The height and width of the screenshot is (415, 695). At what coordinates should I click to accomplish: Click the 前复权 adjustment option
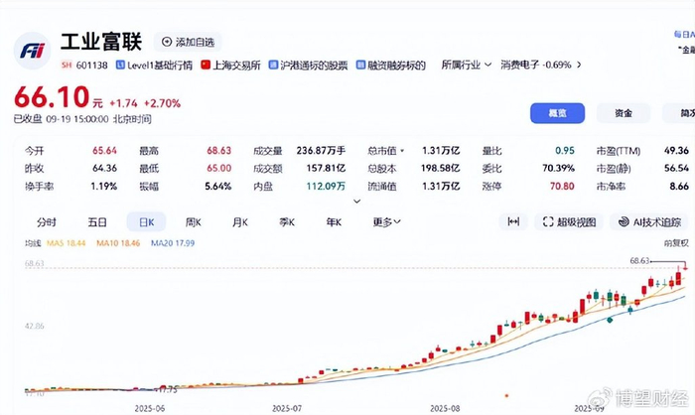tap(676, 243)
